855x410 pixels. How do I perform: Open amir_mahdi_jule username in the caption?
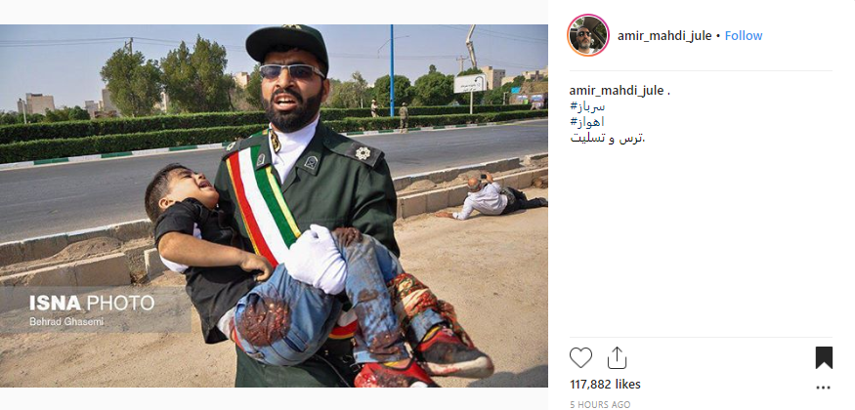point(617,91)
